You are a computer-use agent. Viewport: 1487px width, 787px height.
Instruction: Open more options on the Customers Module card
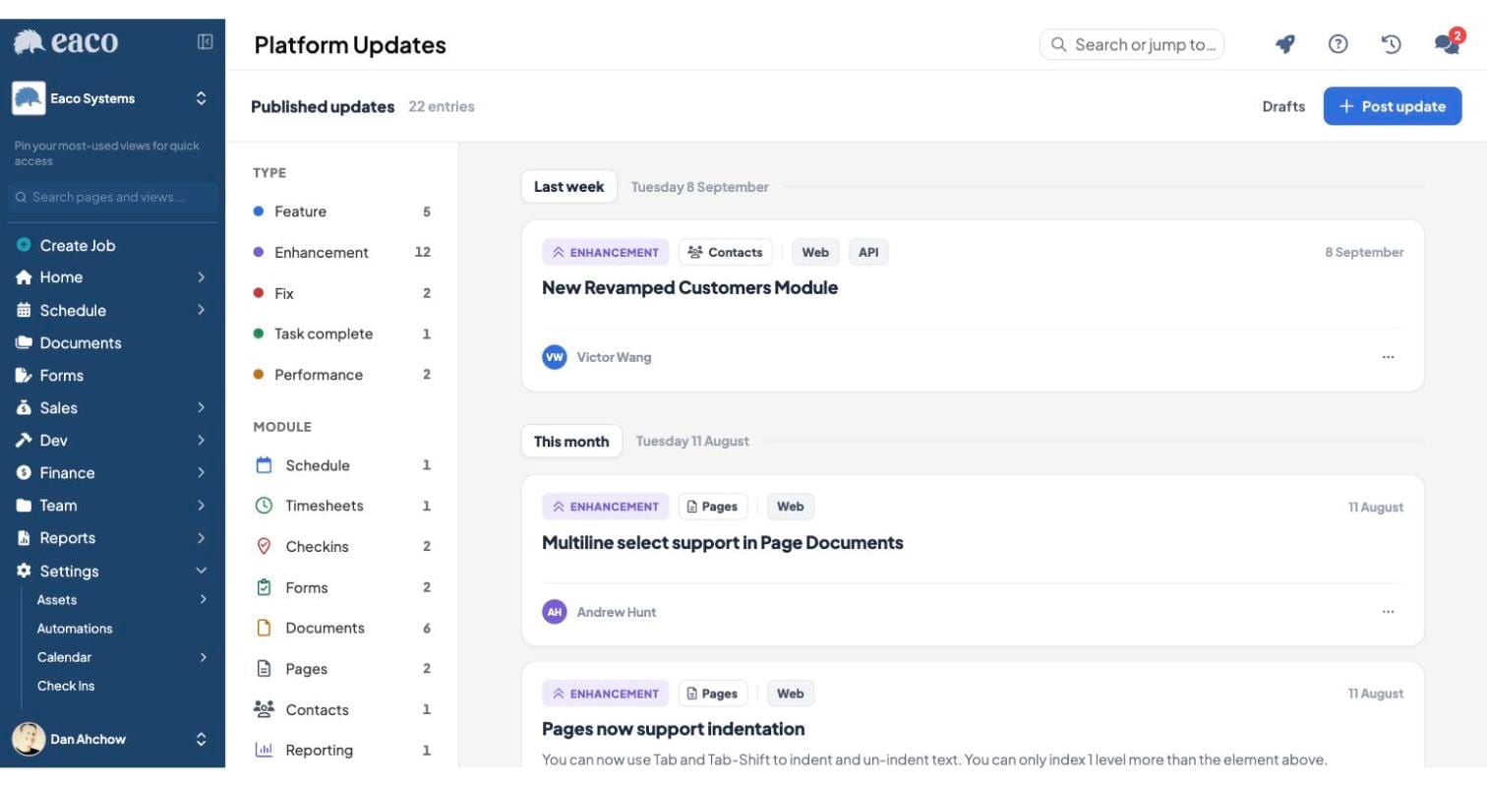pyautogui.click(x=1388, y=357)
